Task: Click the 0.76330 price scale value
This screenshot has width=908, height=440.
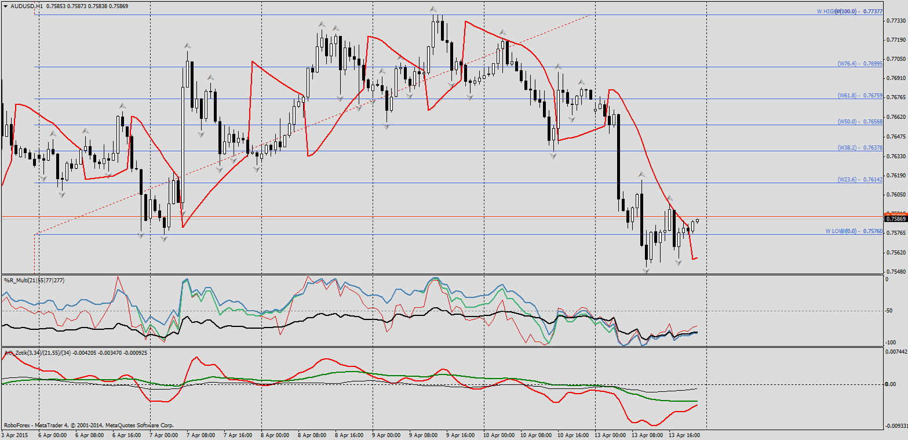Action: [x=896, y=156]
